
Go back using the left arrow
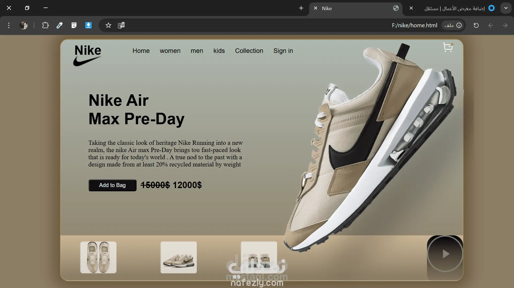[490, 25]
